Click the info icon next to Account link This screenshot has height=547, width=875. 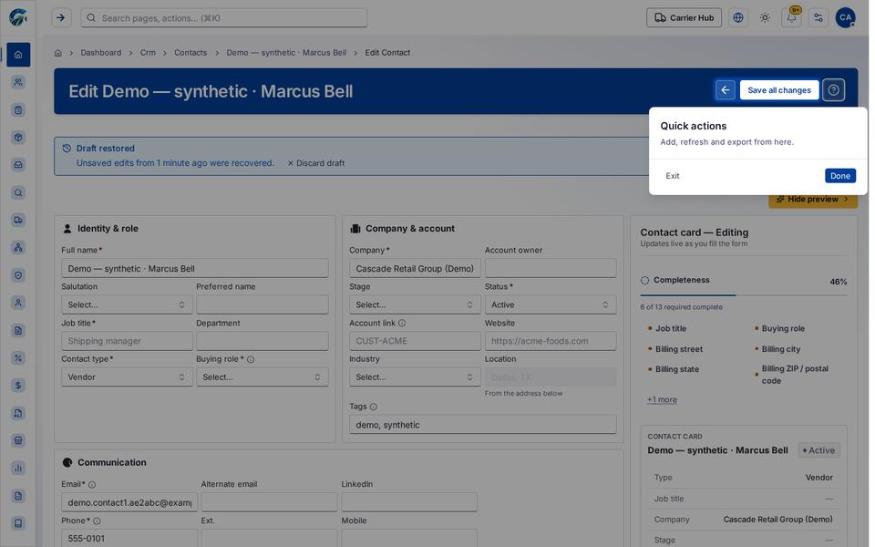(x=402, y=323)
